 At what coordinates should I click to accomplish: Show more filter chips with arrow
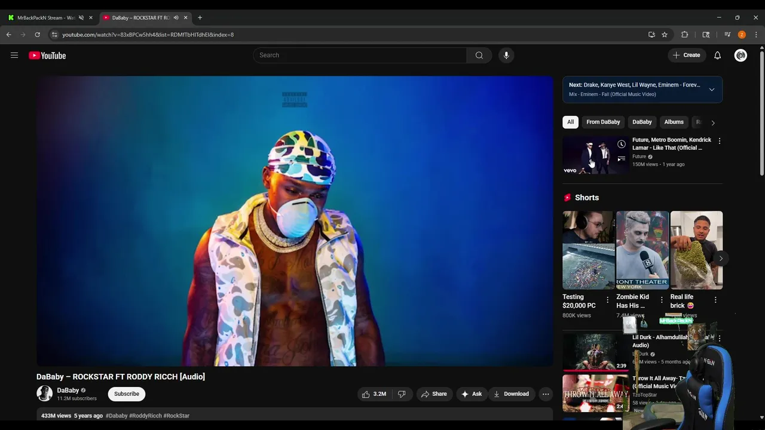coord(712,122)
